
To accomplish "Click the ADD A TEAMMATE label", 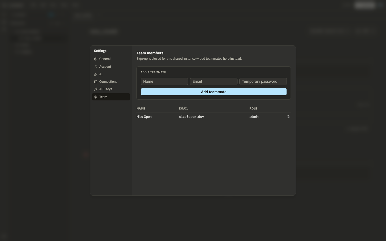I will click(x=153, y=72).
